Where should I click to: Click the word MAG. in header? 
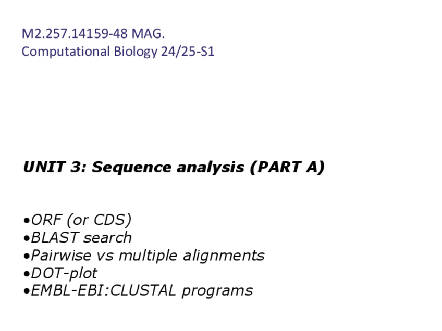(x=148, y=34)
